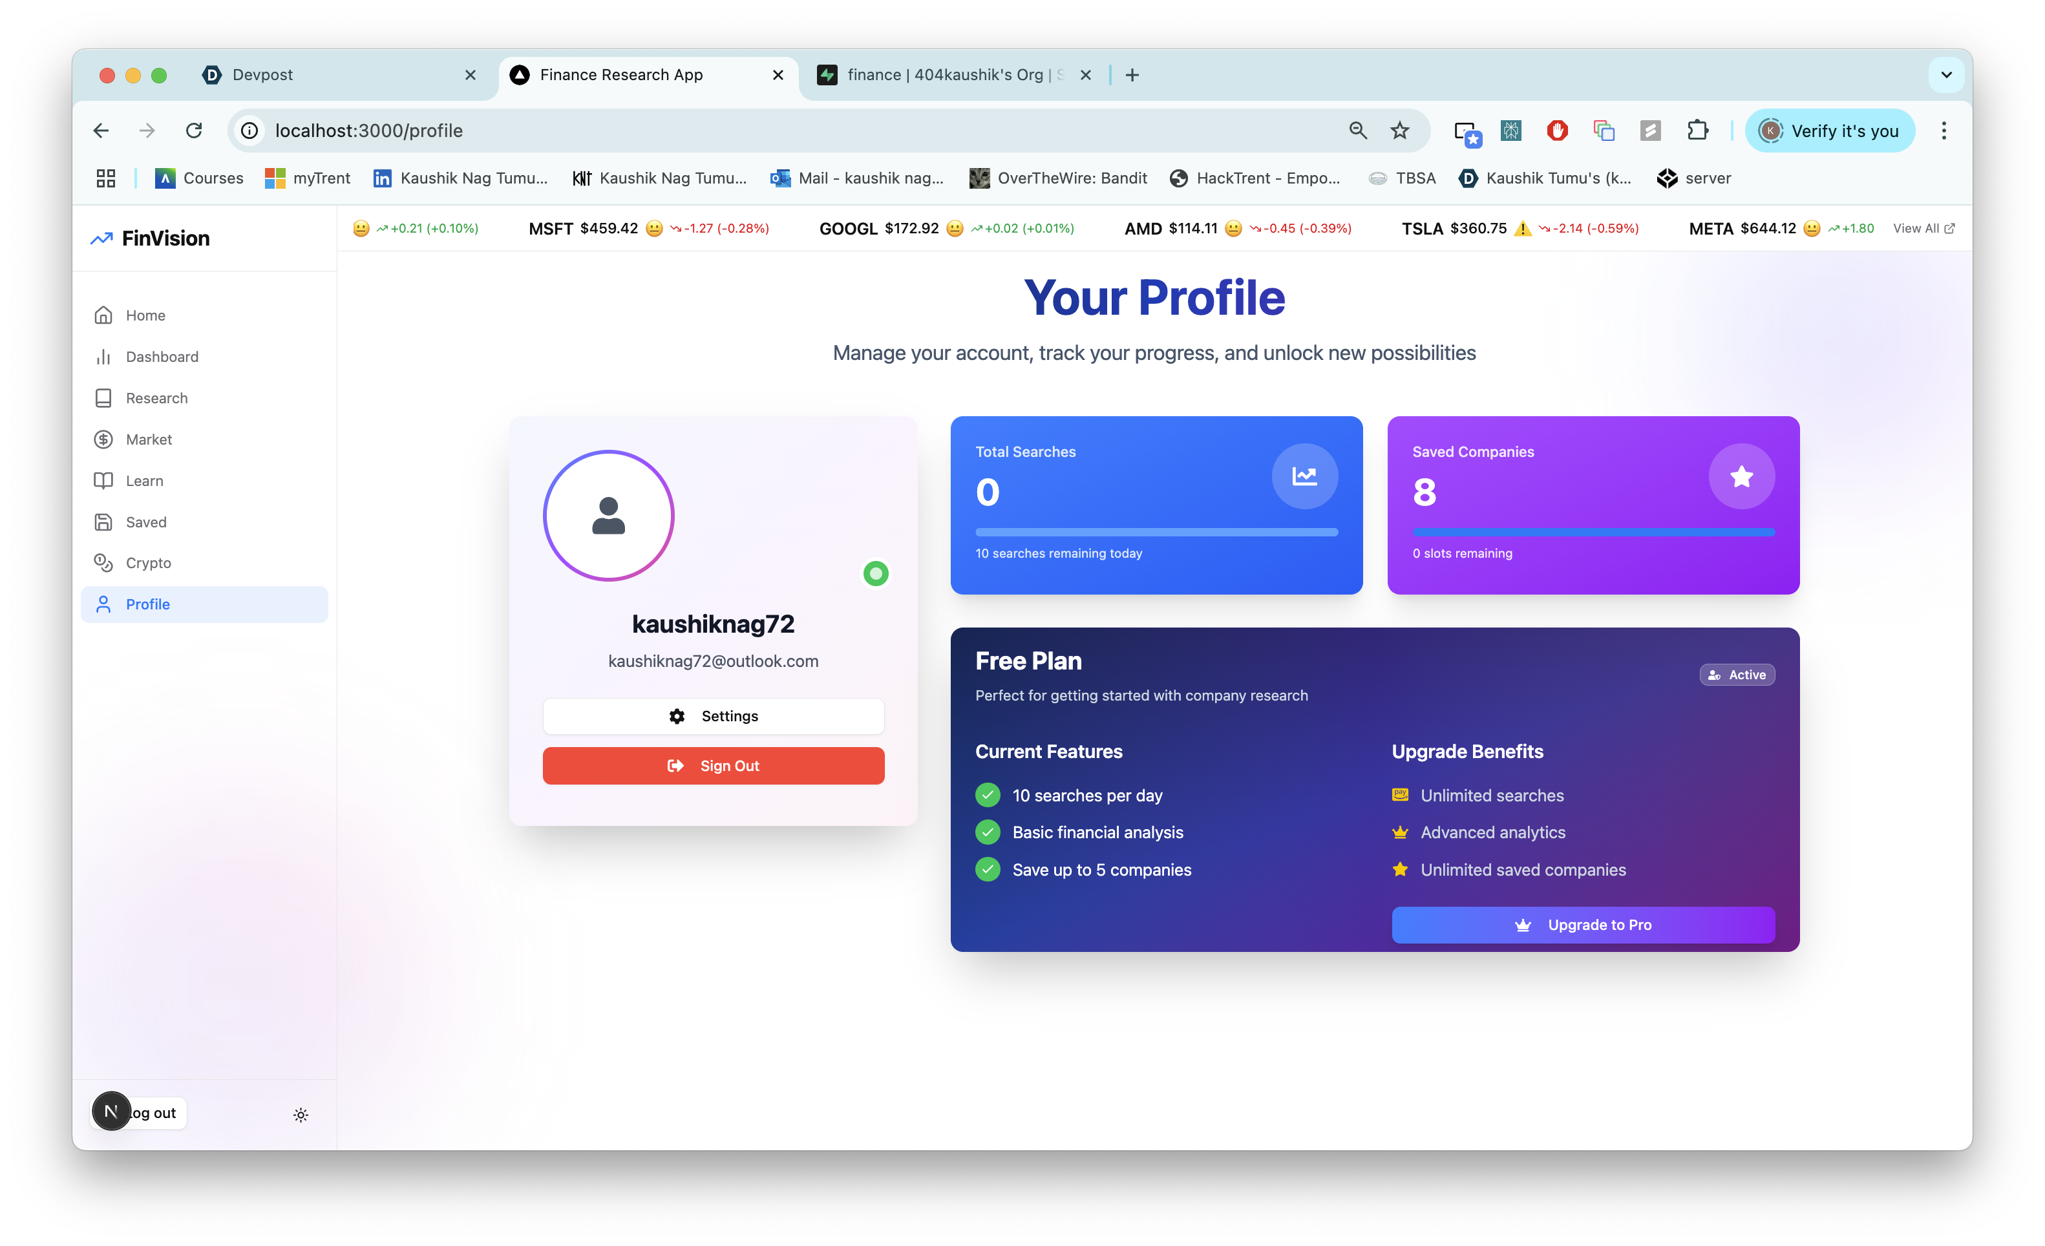Click the address bar URL field
Viewport: 2045px width, 1246px height.
[x=747, y=131]
